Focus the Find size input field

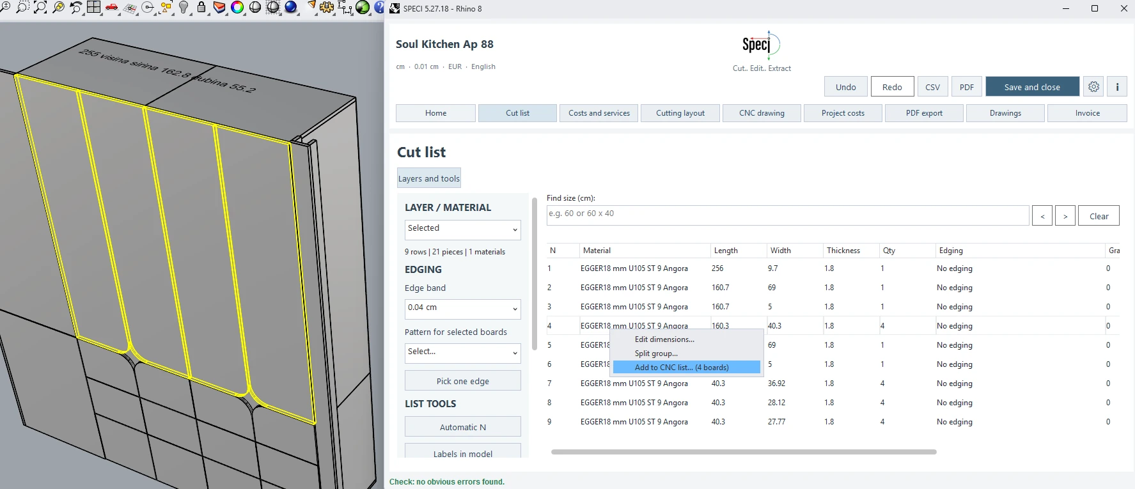[788, 215]
